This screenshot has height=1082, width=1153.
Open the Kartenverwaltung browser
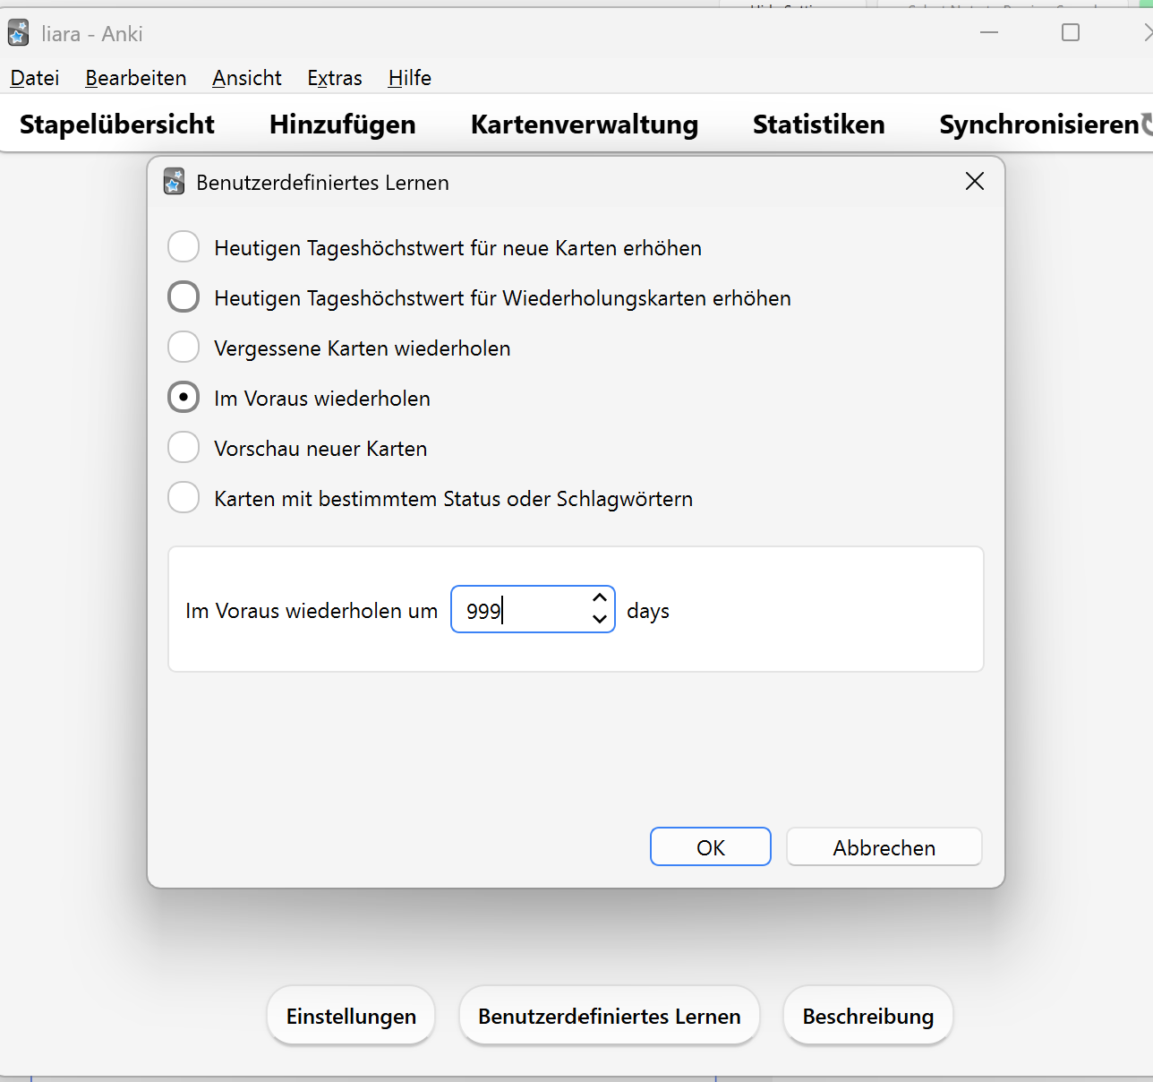585,125
